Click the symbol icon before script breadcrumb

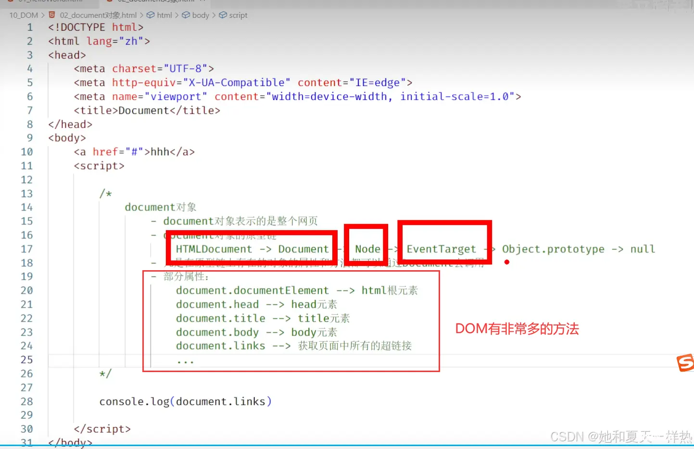tap(223, 15)
